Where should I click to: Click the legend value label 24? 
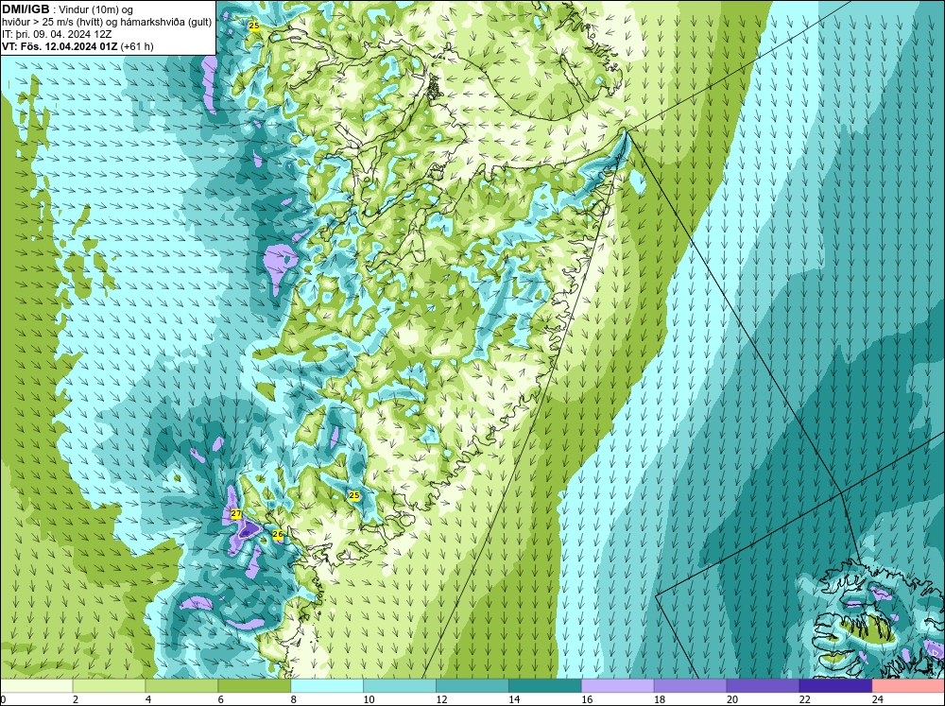coord(877,699)
